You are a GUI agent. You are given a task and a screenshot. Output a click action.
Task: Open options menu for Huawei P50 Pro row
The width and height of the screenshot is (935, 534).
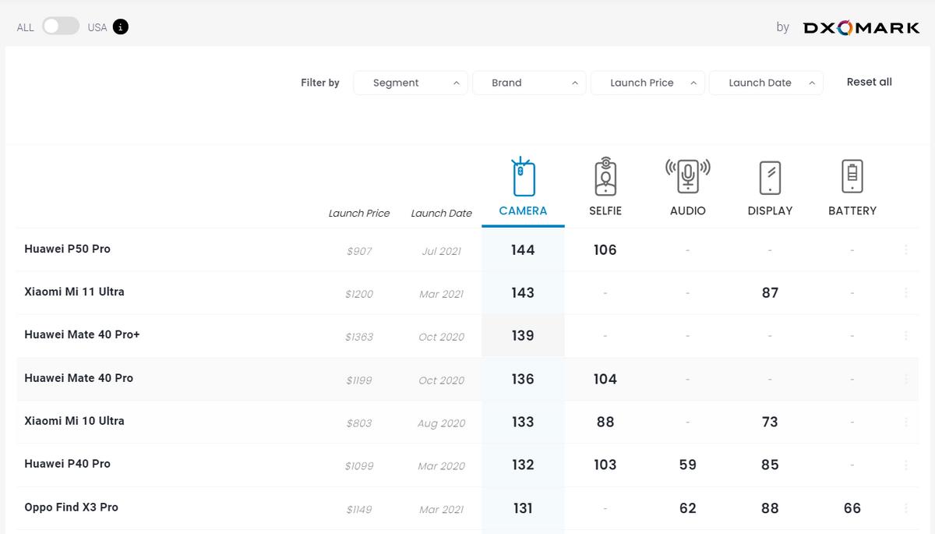[x=905, y=249]
